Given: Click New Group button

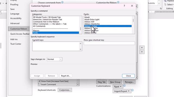Looking at the screenshot, I should (x=115, y=82).
